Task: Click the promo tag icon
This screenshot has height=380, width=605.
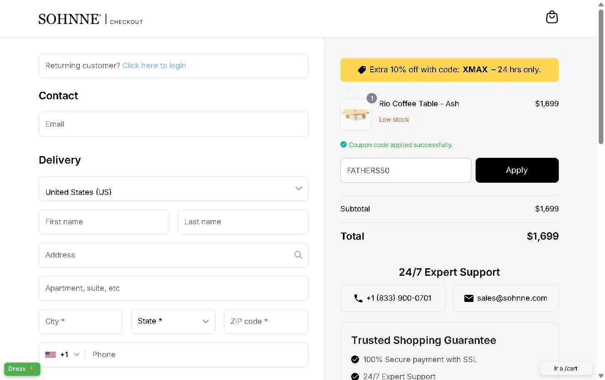Action: coord(362,70)
